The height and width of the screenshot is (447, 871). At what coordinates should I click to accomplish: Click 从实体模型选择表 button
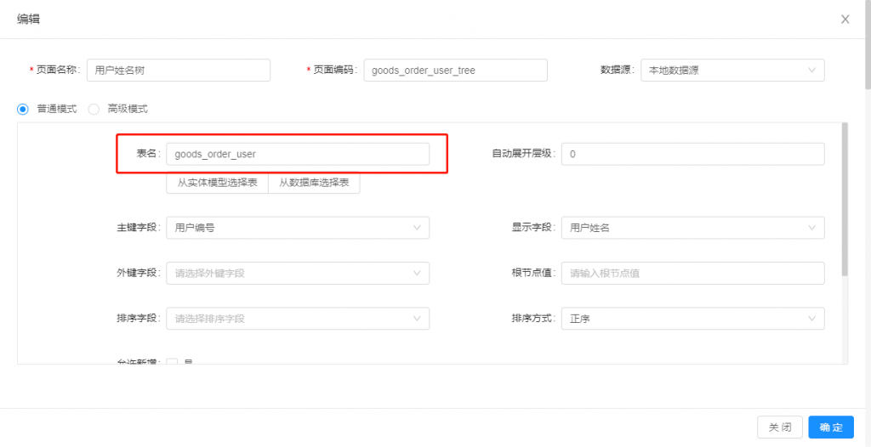click(217, 183)
